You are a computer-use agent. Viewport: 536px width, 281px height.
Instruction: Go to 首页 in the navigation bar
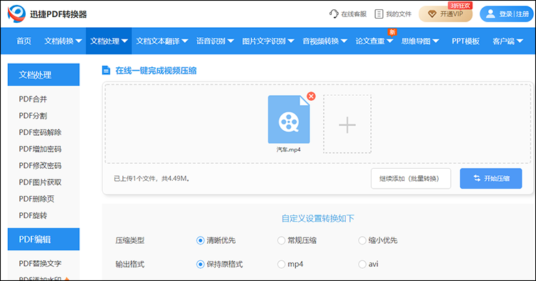[x=24, y=41]
